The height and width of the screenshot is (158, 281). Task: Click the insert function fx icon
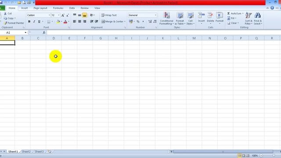44,32
